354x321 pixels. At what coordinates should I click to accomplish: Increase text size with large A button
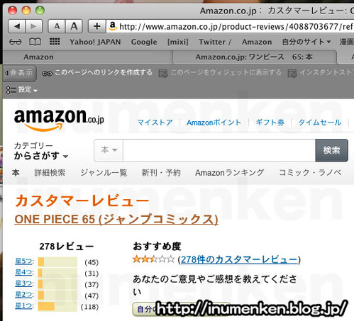coord(74,26)
